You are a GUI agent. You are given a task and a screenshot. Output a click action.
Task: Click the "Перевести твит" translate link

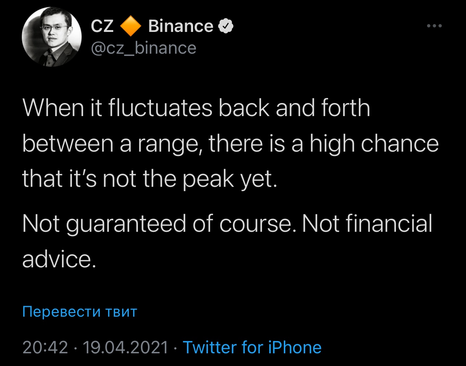coord(79,312)
